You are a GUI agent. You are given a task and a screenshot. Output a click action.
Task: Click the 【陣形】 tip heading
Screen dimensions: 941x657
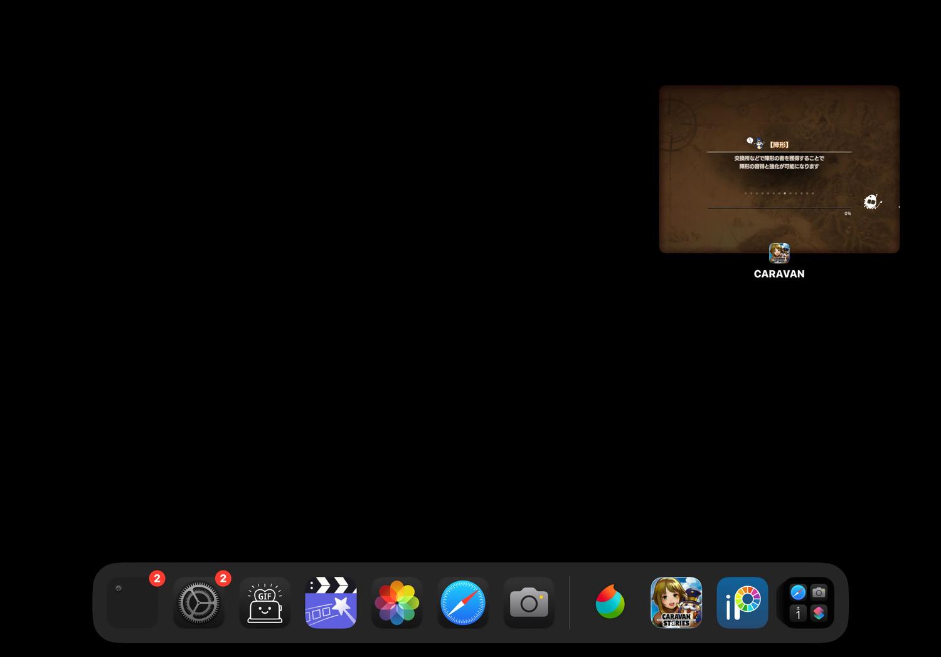(x=779, y=145)
